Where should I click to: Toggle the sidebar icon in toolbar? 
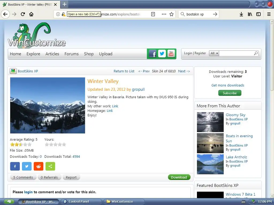pos(258,14)
